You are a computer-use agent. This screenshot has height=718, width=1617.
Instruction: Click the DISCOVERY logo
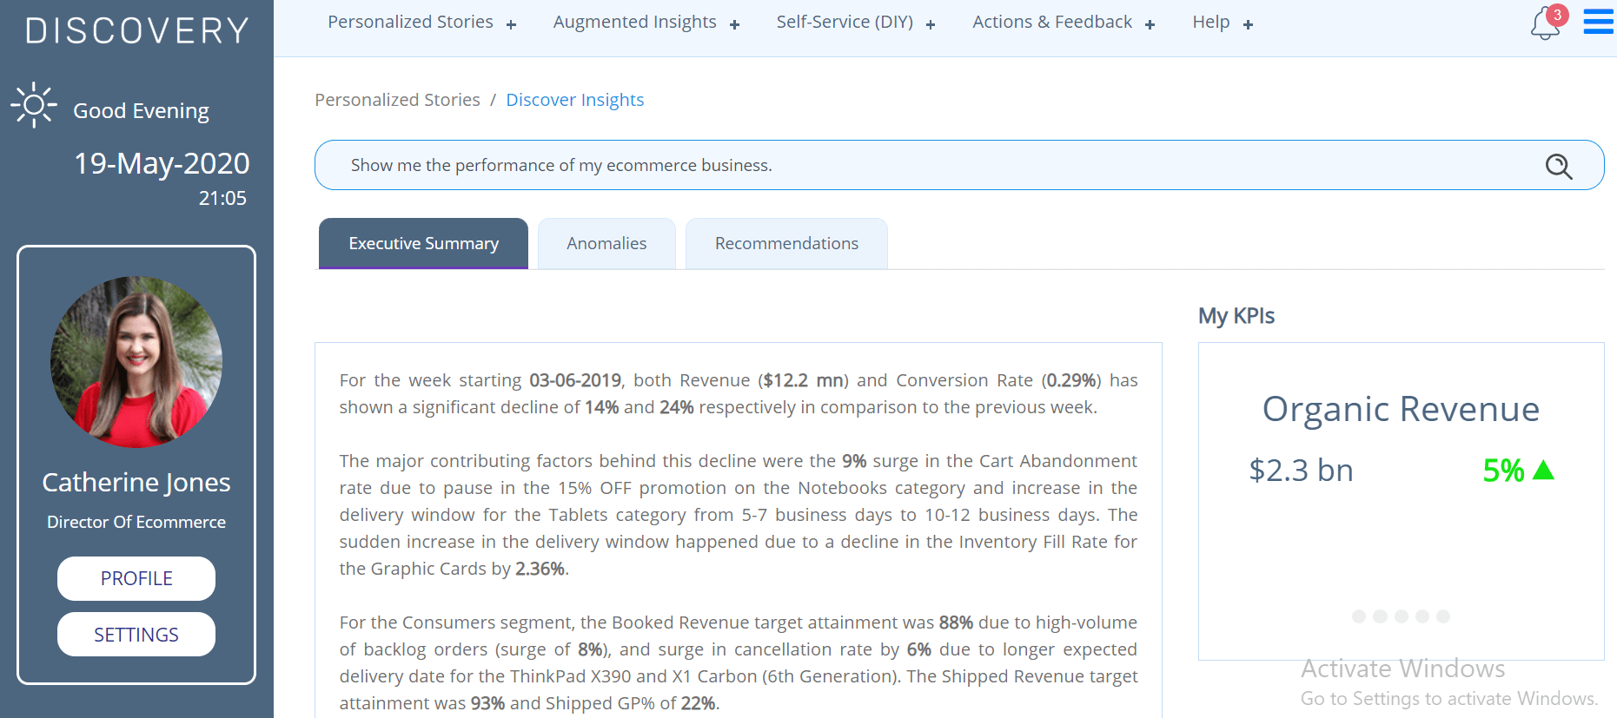tap(137, 30)
